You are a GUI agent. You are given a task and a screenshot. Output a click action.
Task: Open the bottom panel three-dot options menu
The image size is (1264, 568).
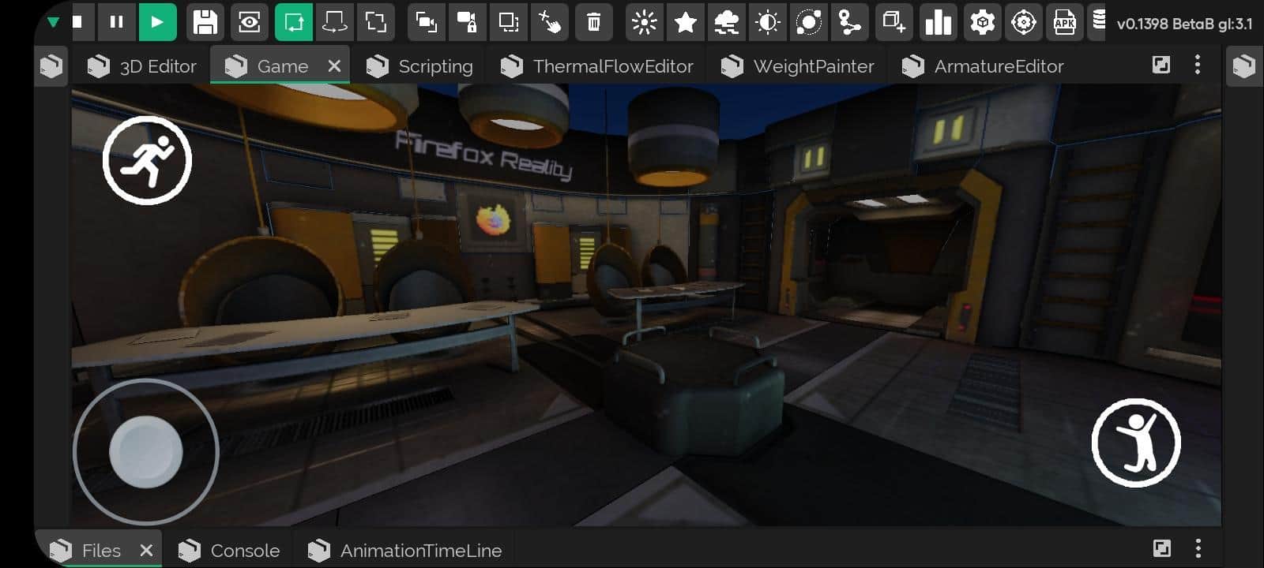point(1198,549)
